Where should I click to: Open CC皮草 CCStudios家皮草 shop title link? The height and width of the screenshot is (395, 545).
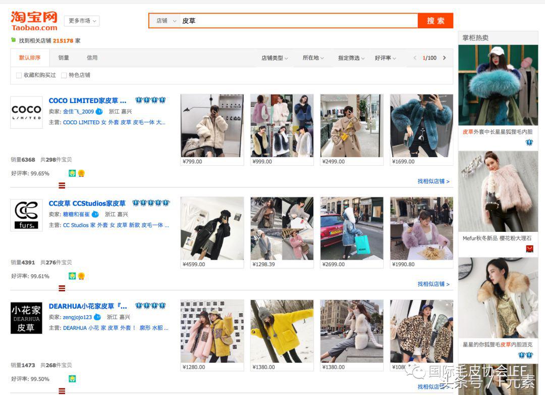point(87,203)
